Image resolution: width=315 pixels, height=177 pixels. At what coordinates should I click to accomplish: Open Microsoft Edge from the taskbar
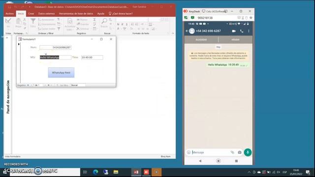(95, 172)
